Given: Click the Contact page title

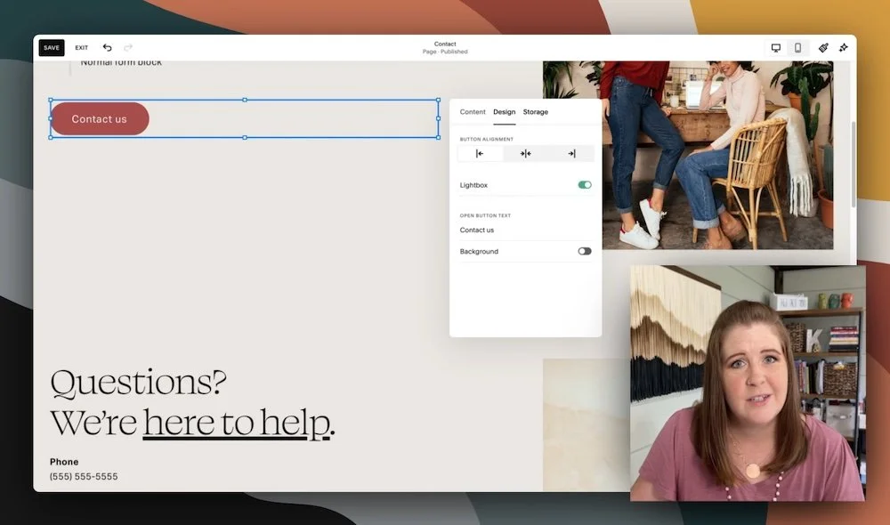Looking at the screenshot, I should 445,44.
